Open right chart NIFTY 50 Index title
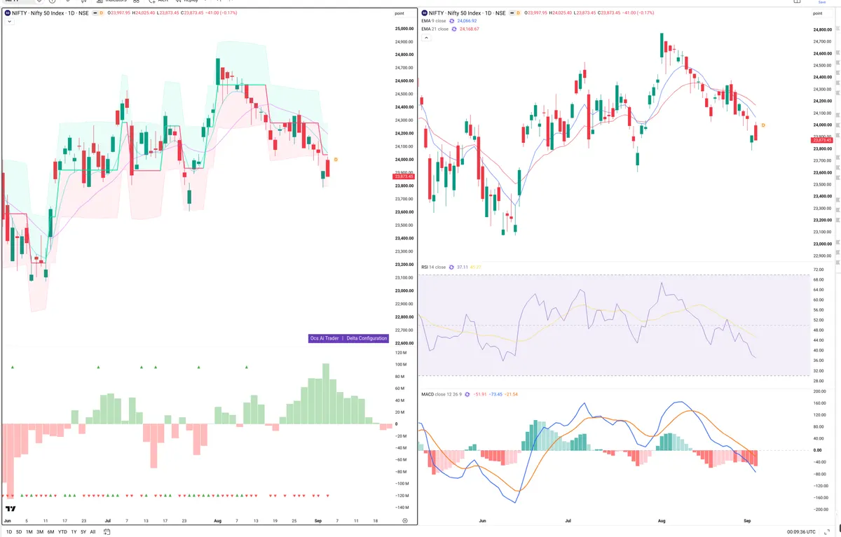Image resolution: width=841 pixels, height=537 pixels. 469,13
